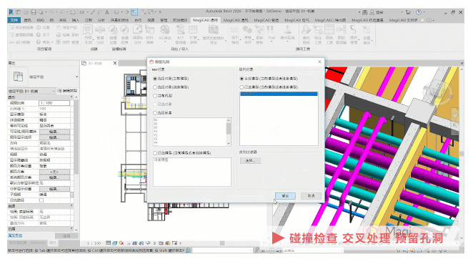The width and height of the screenshot is (473, 259).
Task: Click the save disk icon in quick access toolbar
Action: pos(34,12)
